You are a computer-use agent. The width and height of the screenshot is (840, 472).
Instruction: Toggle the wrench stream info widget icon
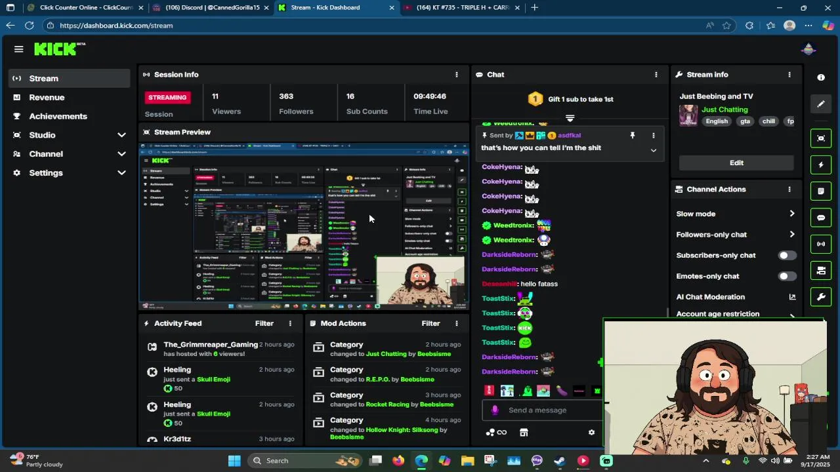tap(821, 297)
